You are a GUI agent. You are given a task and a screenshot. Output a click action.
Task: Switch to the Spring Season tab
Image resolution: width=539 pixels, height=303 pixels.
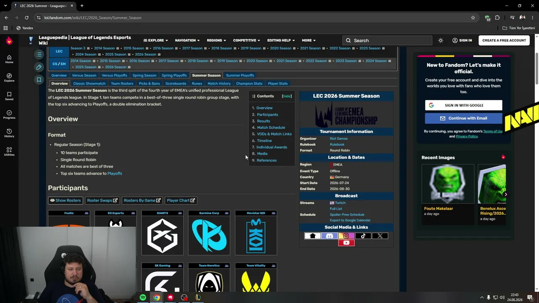tap(144, 75)
